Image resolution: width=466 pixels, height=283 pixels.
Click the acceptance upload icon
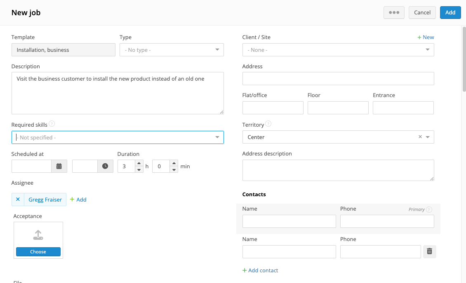pyautogui.click(x=38, y=235)
